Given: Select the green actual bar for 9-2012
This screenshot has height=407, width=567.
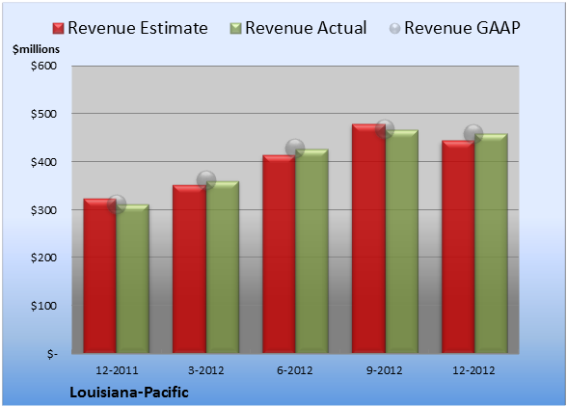Looking at the screenshot, I should 402,241.
